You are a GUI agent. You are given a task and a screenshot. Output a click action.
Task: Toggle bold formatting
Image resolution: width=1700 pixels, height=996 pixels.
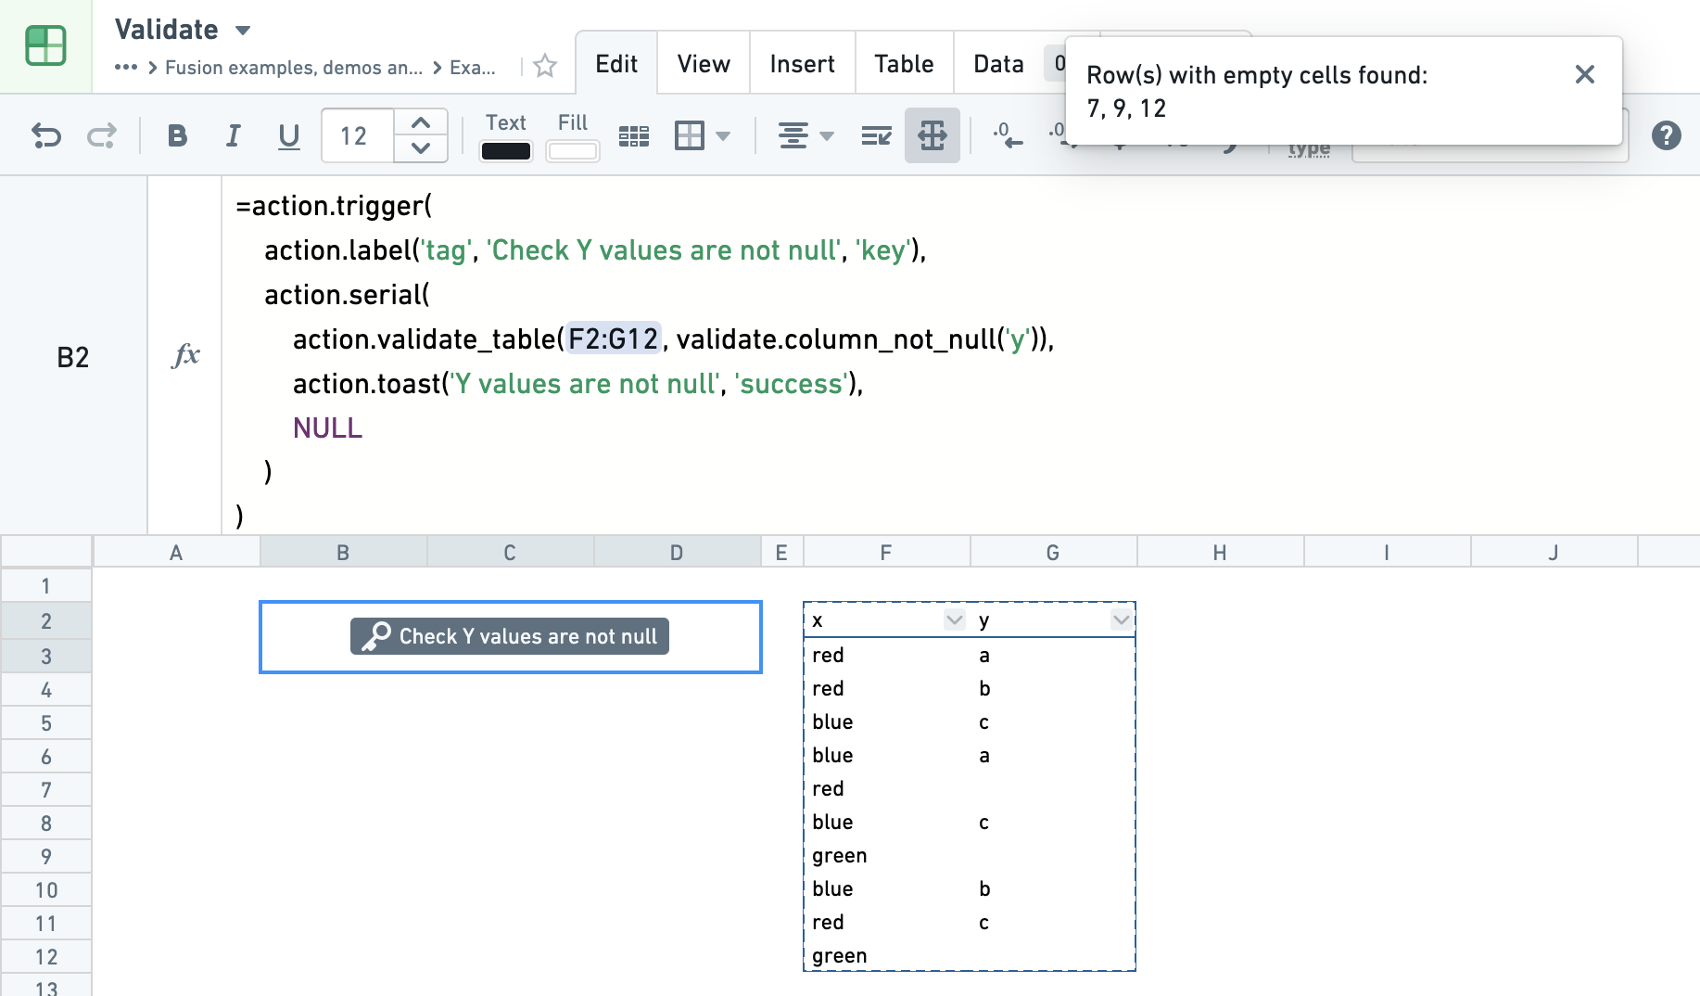pos(177,136)
